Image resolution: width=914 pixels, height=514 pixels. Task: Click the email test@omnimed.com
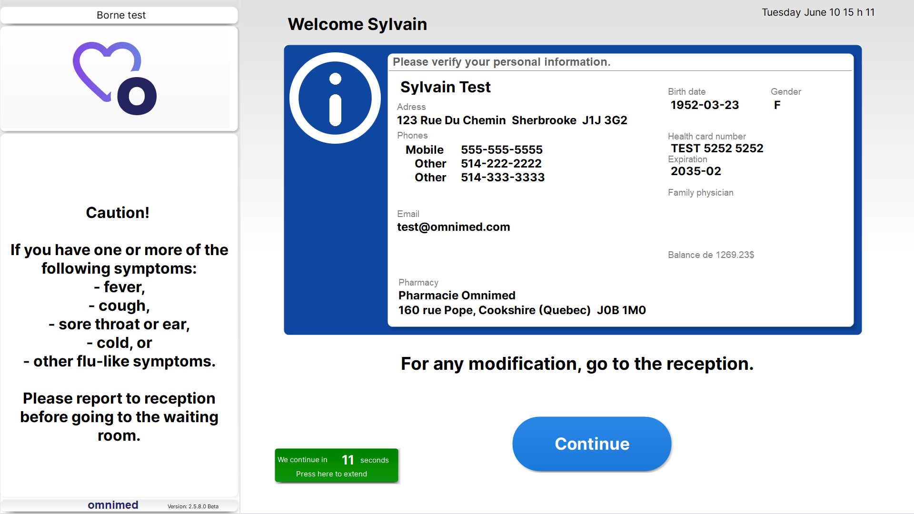[453, 227]
